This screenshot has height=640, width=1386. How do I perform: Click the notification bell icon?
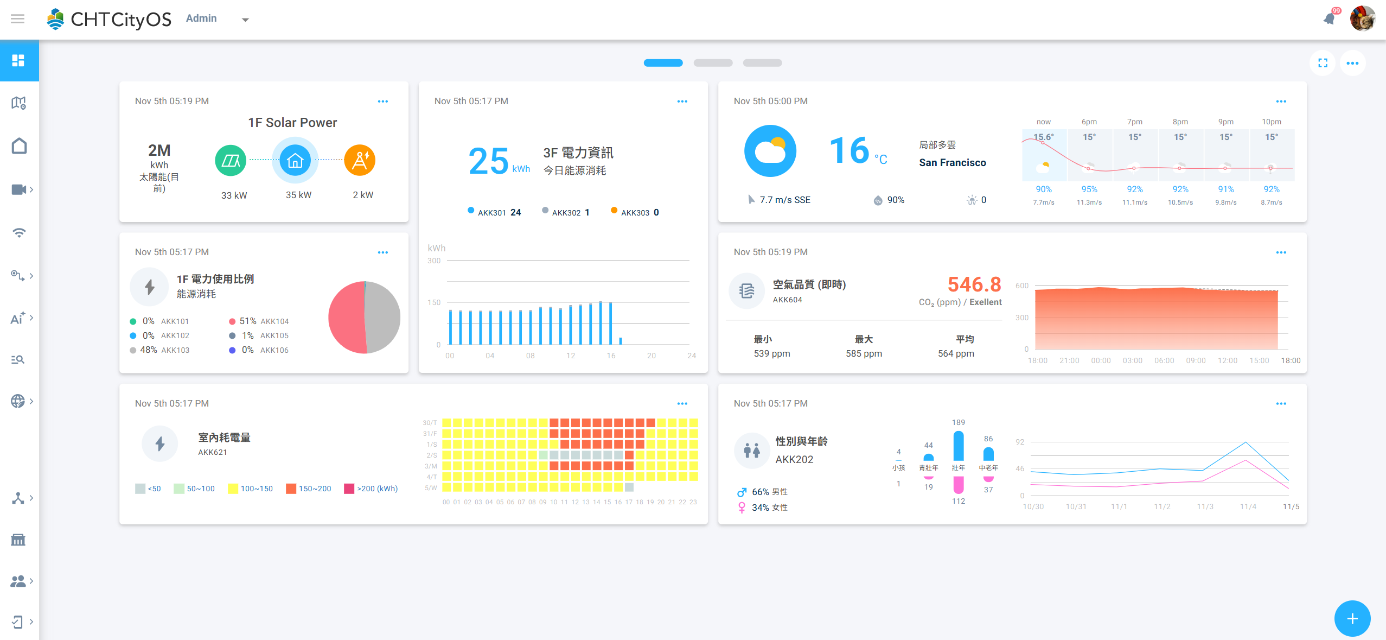(1328, 19)
